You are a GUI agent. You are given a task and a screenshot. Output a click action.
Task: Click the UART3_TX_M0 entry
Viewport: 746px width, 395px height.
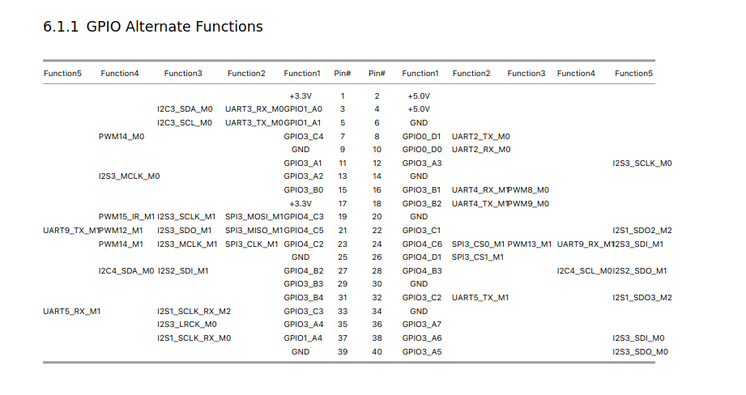pyautogui.click(x=254, y=123)
